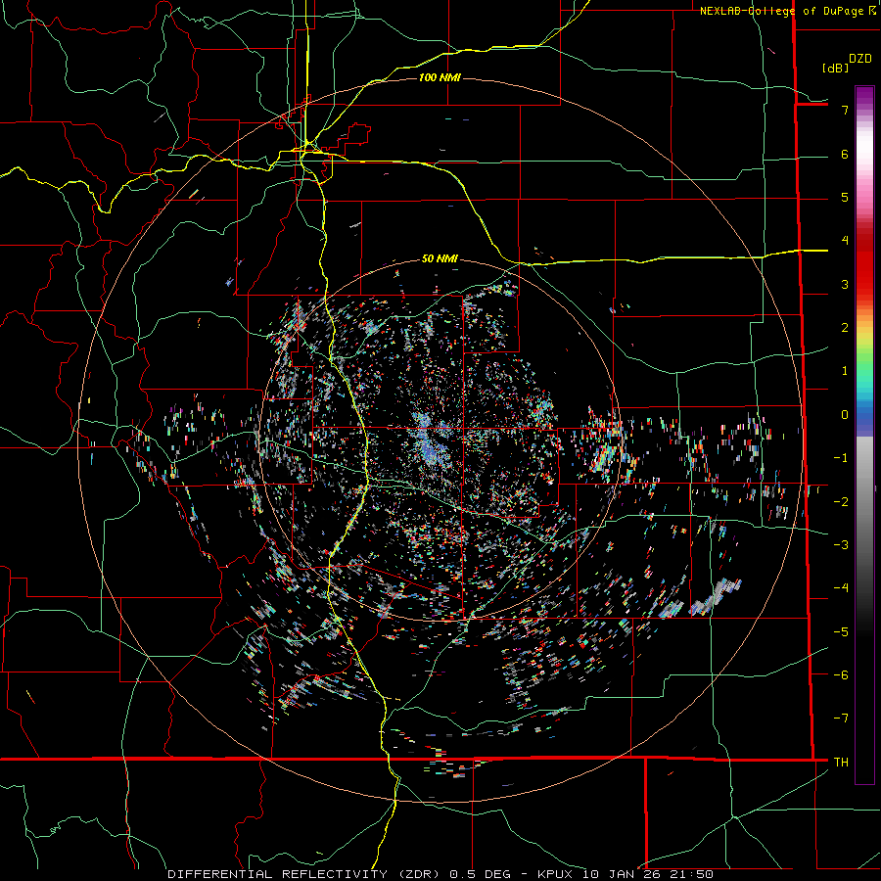
Task: Select the positive 1 scale value
Action: (845, 371)
